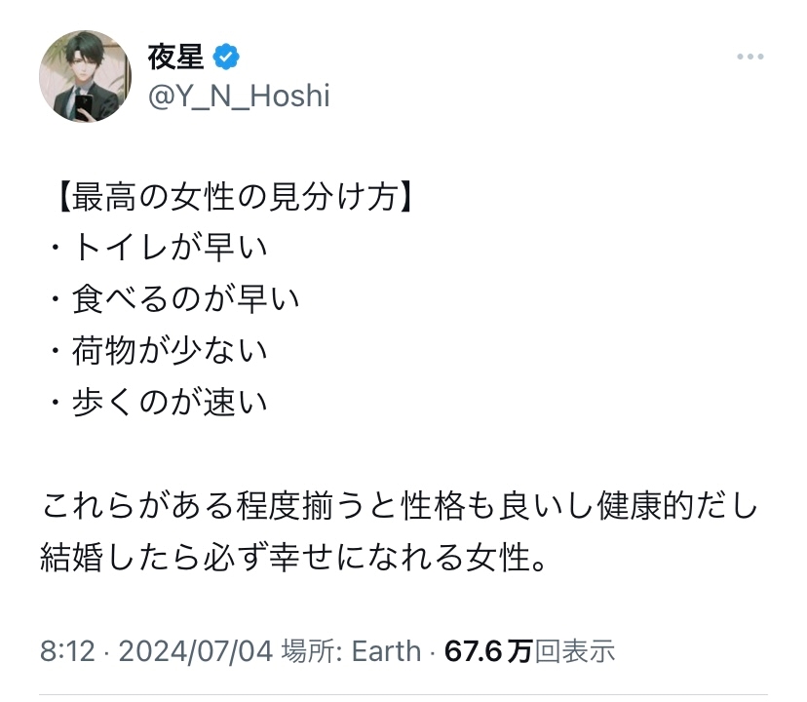The width and height of the screenshot is (807, 702).
Task: Open the three-dot more options menu
Action: tap(749, 58)
